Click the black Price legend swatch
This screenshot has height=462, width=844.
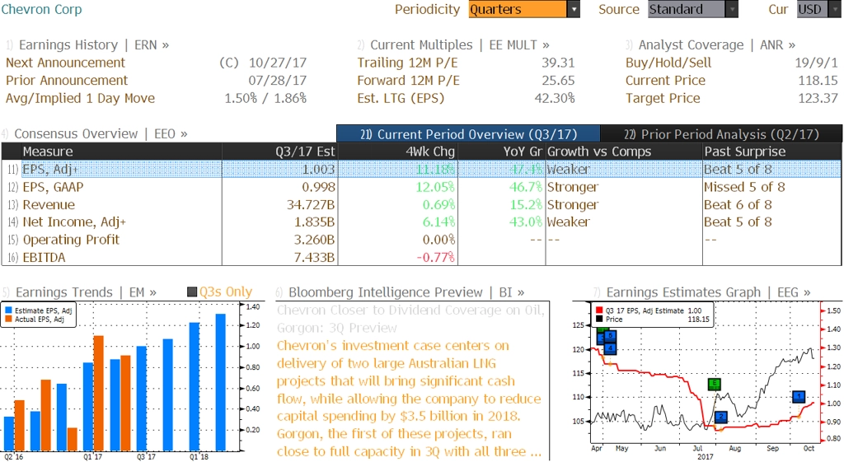pos(600,319)
